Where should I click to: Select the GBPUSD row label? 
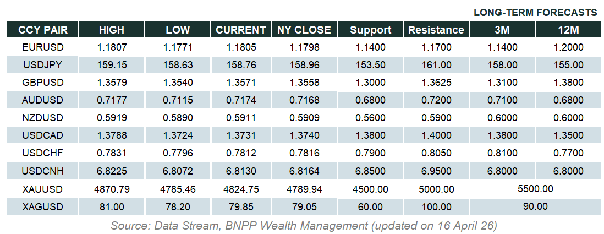pos(42,83)
